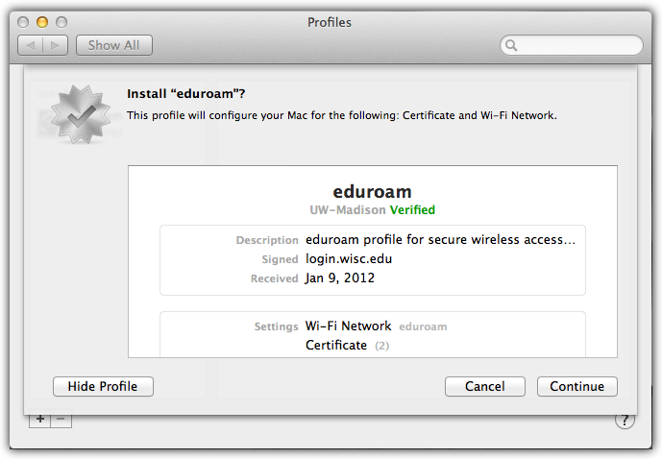Click the description text for eduroam profile
Screen dimensions: 662x459
point(440,240)
